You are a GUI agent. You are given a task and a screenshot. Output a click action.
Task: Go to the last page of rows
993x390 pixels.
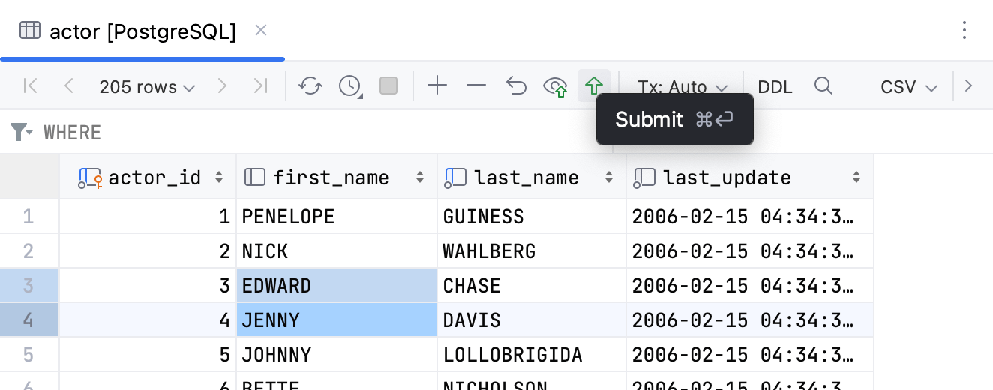tap(260, 86)
